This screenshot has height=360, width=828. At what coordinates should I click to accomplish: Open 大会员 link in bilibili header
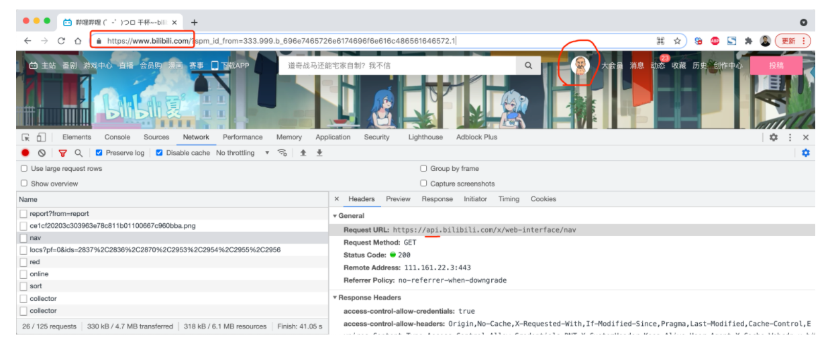(x=611, y=66)
